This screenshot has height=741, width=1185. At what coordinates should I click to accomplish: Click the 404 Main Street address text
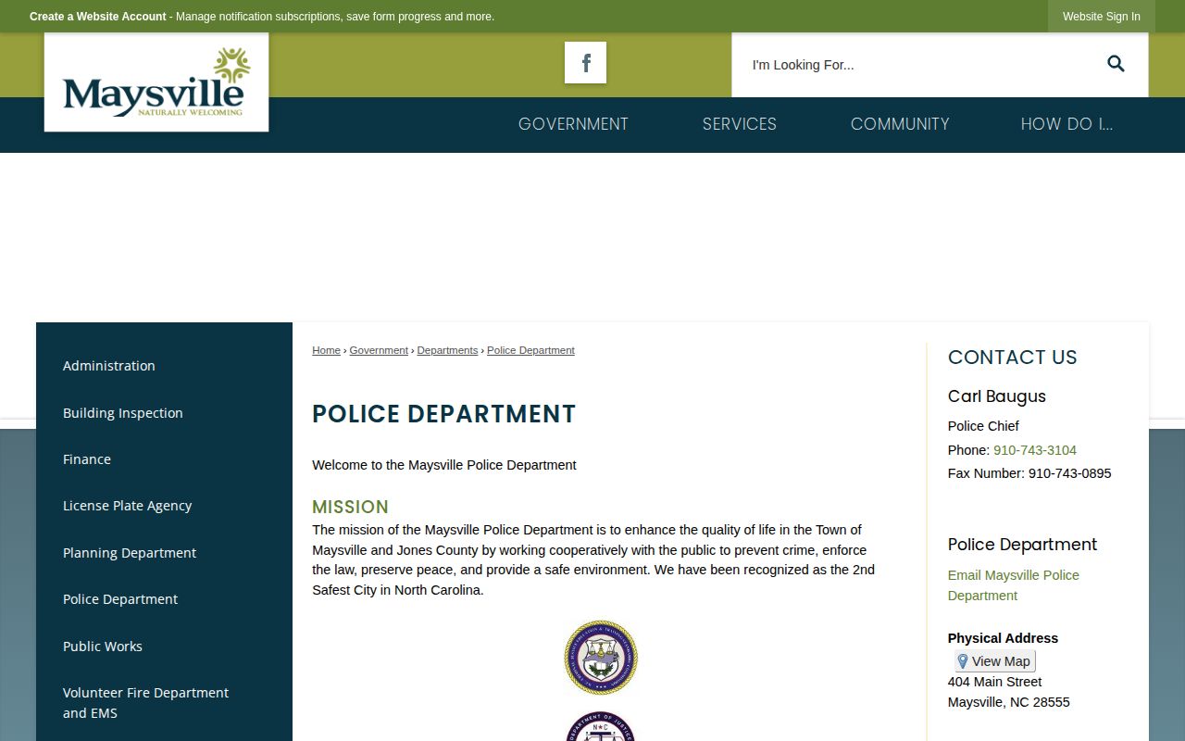[x=995, y=682]
